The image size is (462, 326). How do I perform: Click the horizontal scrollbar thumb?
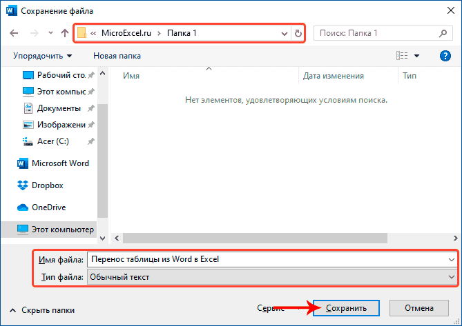point(255,238)
